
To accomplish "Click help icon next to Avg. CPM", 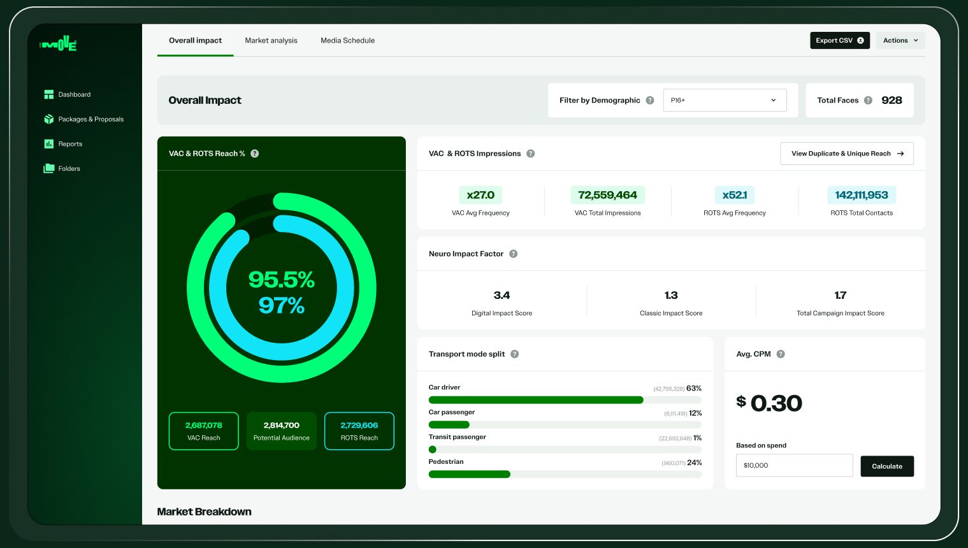I will click(781, 354).
